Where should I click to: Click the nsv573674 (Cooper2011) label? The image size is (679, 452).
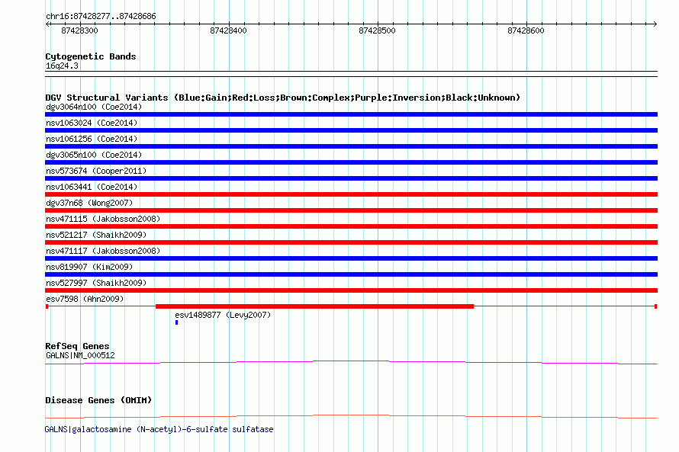click(x=96, y=171)
